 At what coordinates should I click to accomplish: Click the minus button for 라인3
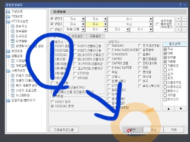click(x=184, y=30)
